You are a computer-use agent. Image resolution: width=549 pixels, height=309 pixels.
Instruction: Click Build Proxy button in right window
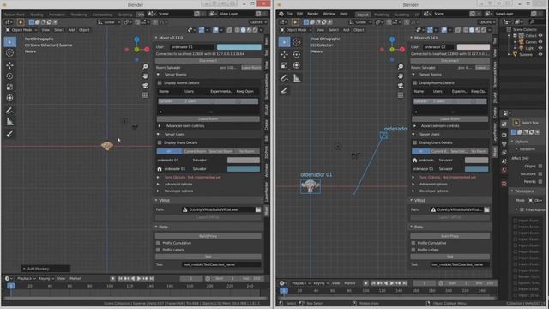(x=449, y=236)
